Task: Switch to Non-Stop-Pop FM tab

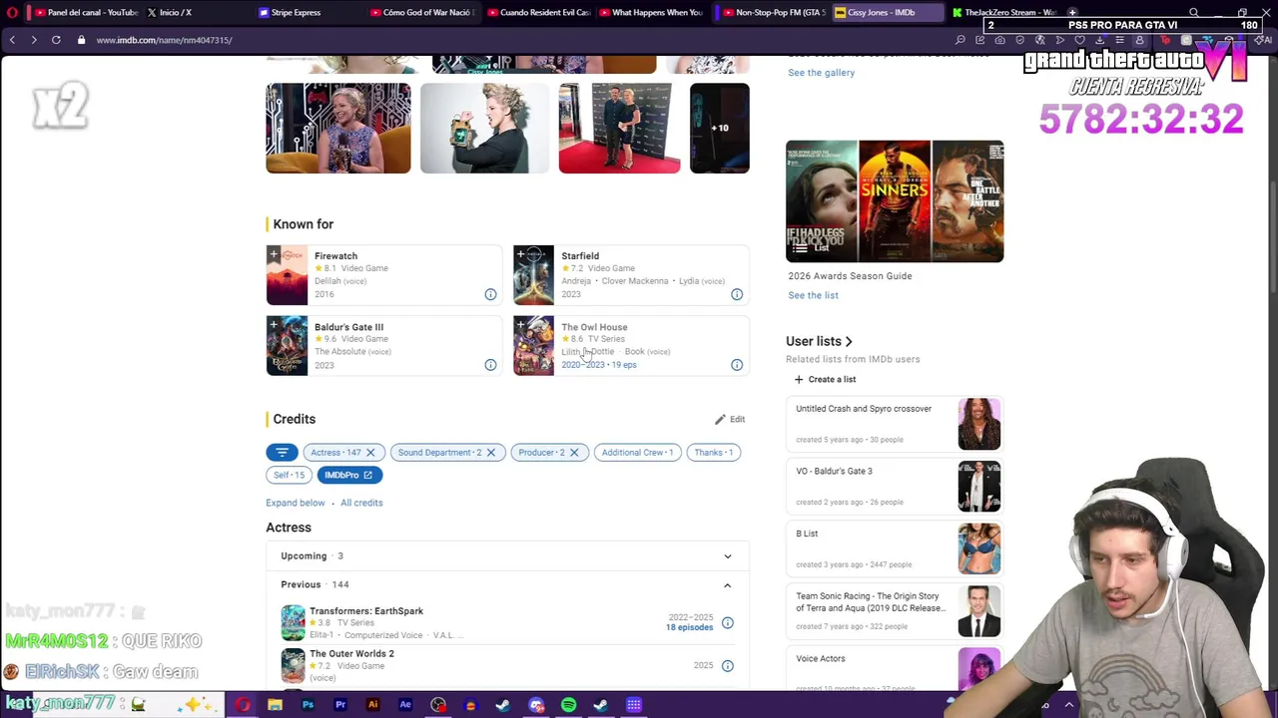Action: (x=775, y=12)
